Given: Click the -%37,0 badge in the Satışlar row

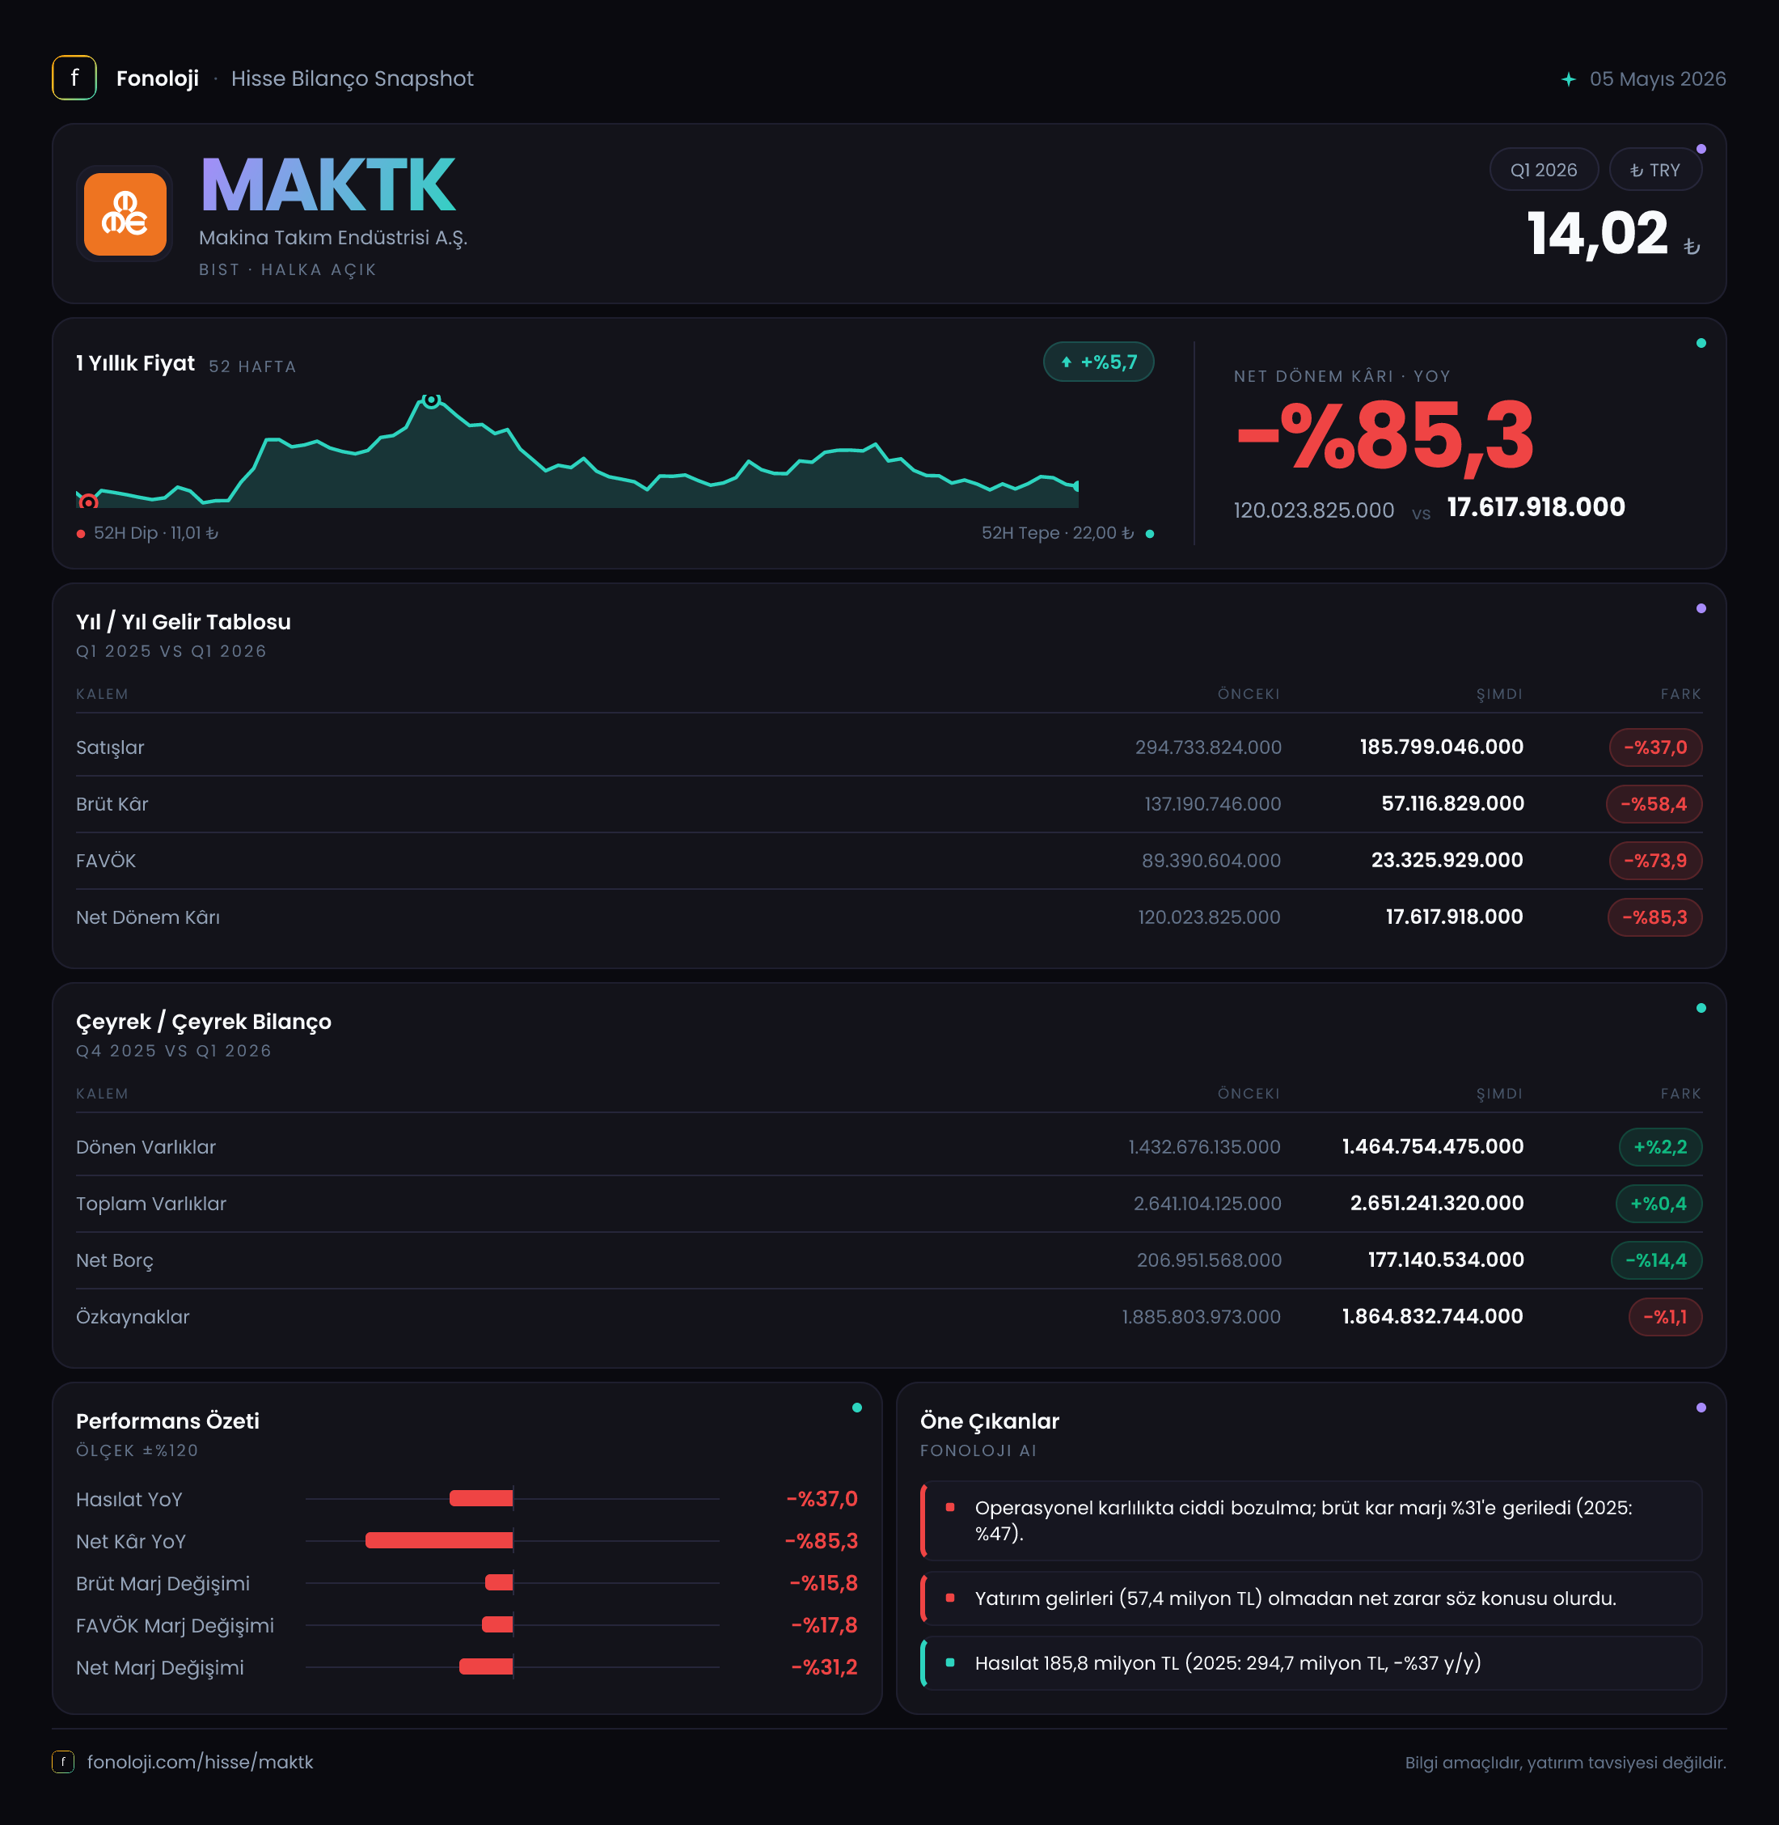Looking at the screenshot, I should tap(1654, 747).
